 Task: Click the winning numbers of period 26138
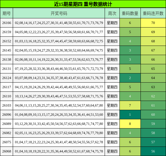point(59,59)
